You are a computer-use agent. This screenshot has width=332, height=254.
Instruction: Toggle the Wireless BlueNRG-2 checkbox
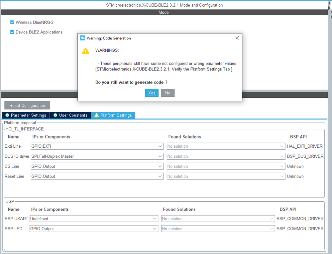pos(12,23)
